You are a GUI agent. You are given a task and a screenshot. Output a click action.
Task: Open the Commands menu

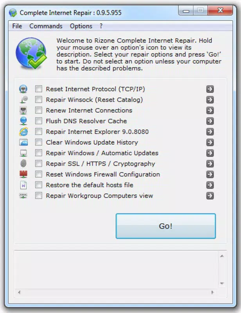46,26
